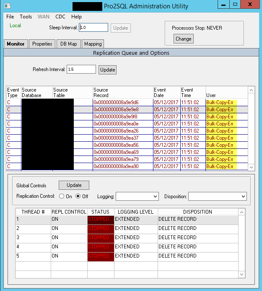The height and width of the screenshot is (291, 262).
Task: Click in the Sleep Interval field
Action: tap(93, 28)
